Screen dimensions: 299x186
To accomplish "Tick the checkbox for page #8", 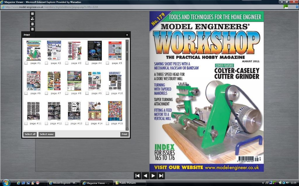I will point(67,93).
